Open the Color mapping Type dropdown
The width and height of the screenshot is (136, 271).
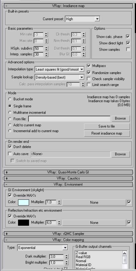click(x=42, y=248)
